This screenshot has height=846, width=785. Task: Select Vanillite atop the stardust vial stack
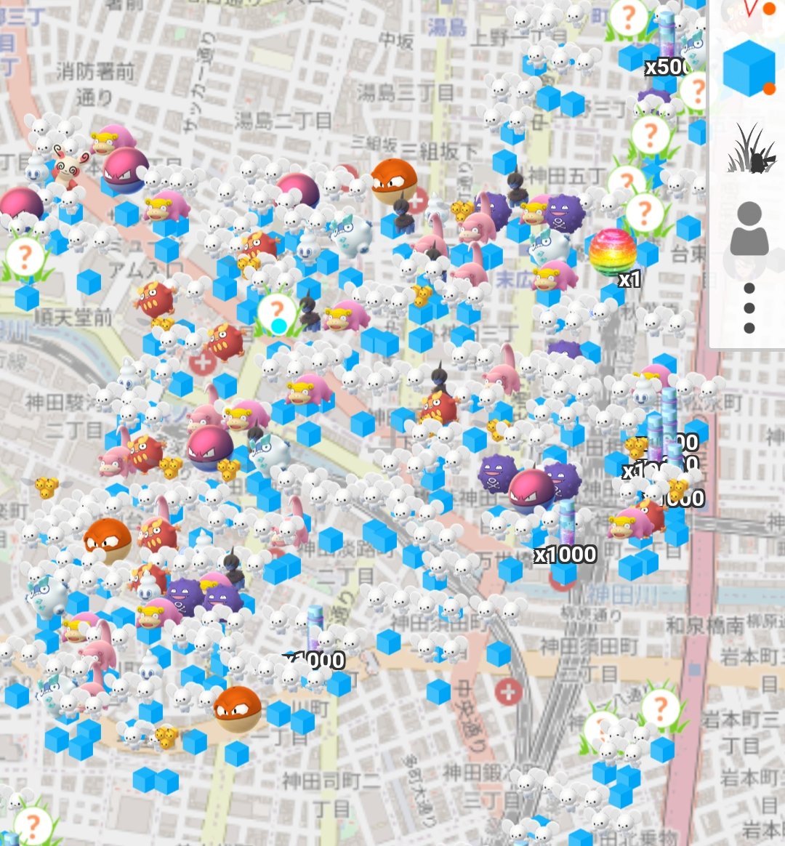point(644,392)
